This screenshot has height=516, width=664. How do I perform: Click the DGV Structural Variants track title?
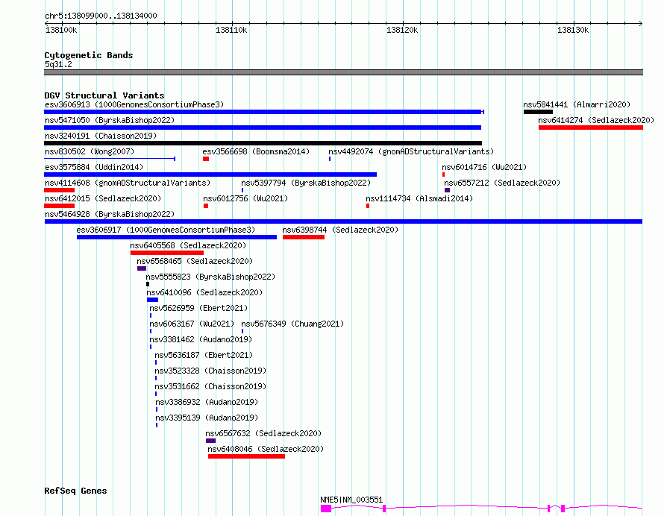(x=104, y=95)
